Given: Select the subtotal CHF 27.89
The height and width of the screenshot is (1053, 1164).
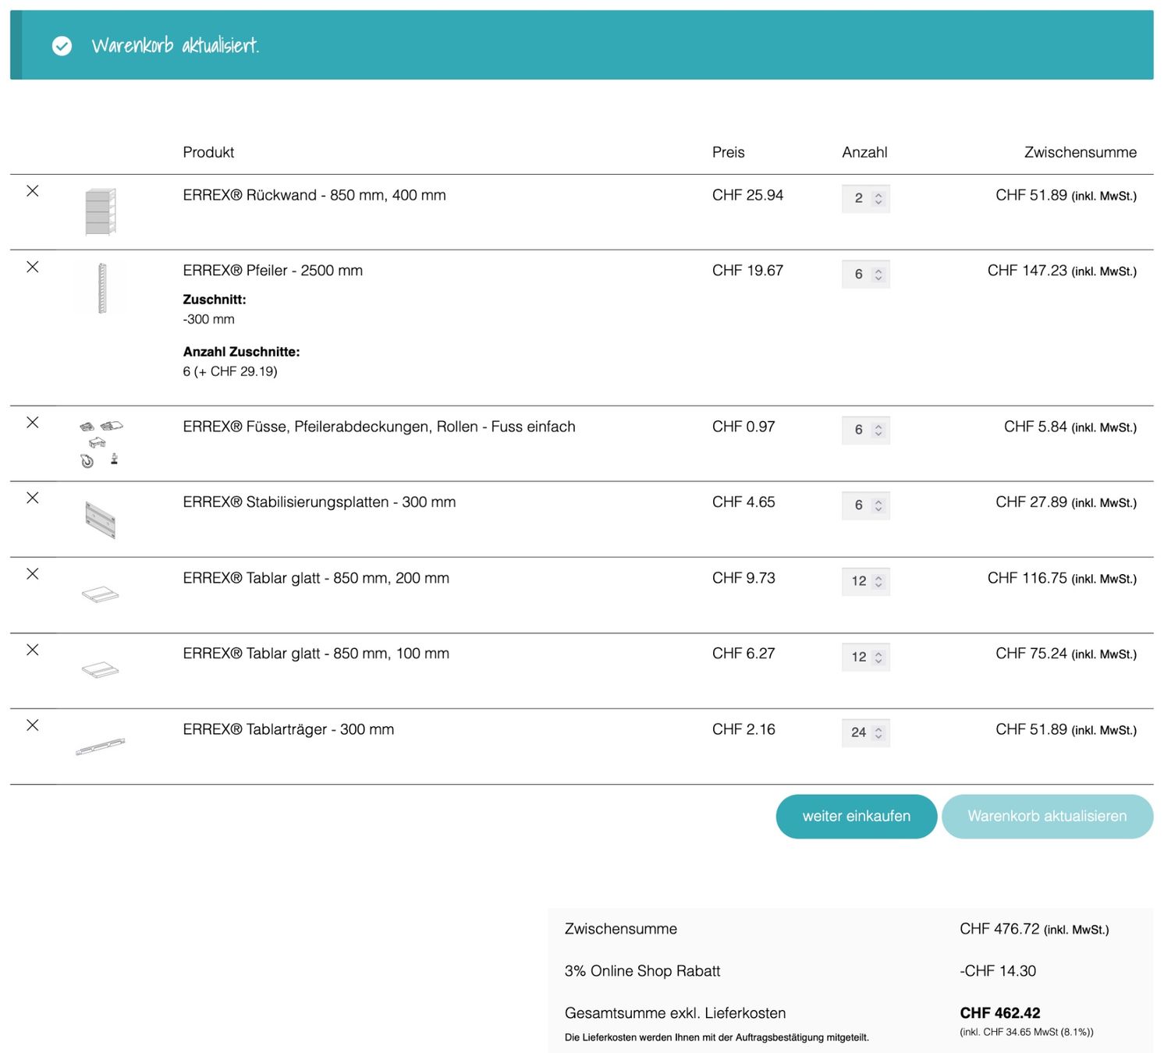Looking at the screenshot, I should click(1031, 502).
